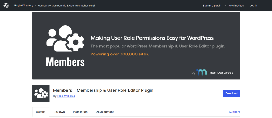
Task: Open the Support link
Action: 234,112
